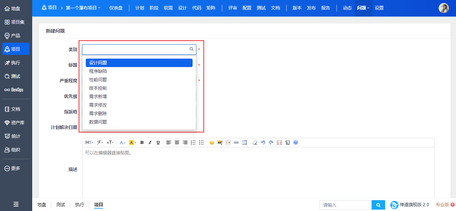Click the blue bottom search button
Screen dimensions: 456x211
pos(378,205)
